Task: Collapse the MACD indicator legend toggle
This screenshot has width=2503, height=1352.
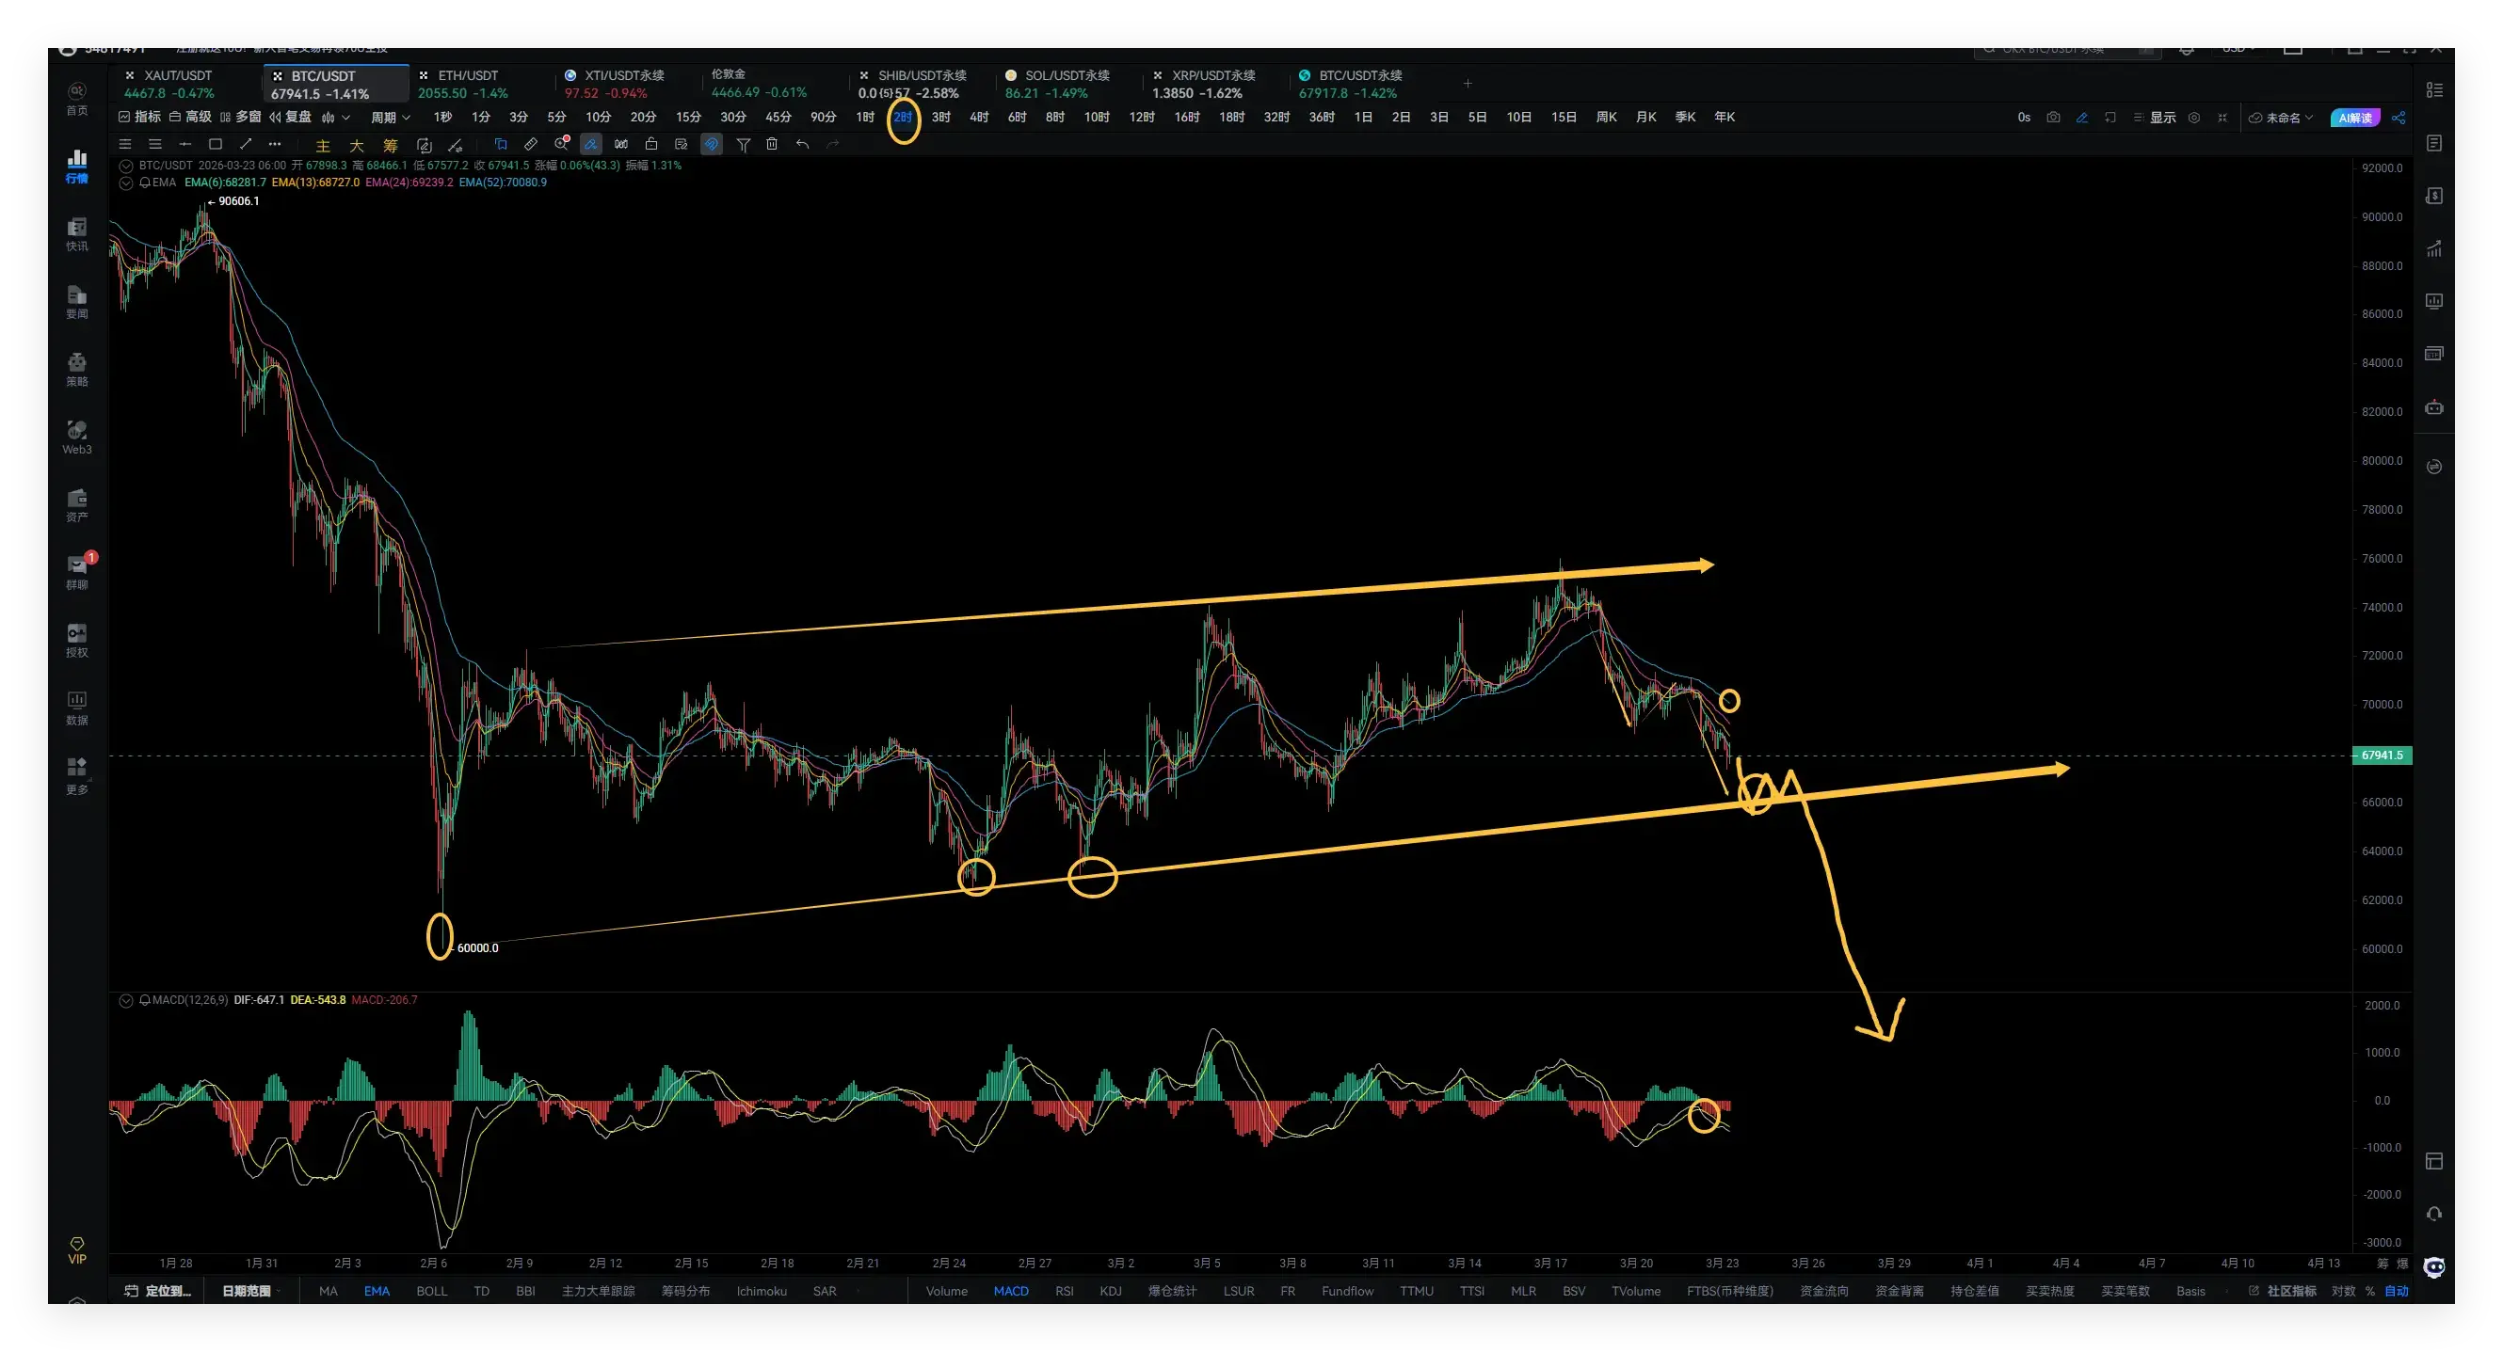Action: coord(125,1000)
